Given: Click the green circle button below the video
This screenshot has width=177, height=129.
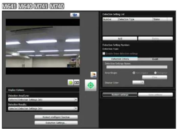Looking at the screenshot, I should click(71, 83).
